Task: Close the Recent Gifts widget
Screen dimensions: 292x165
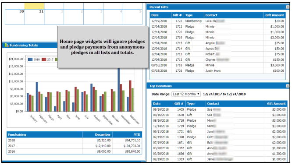Action: [x=288, y=7]
